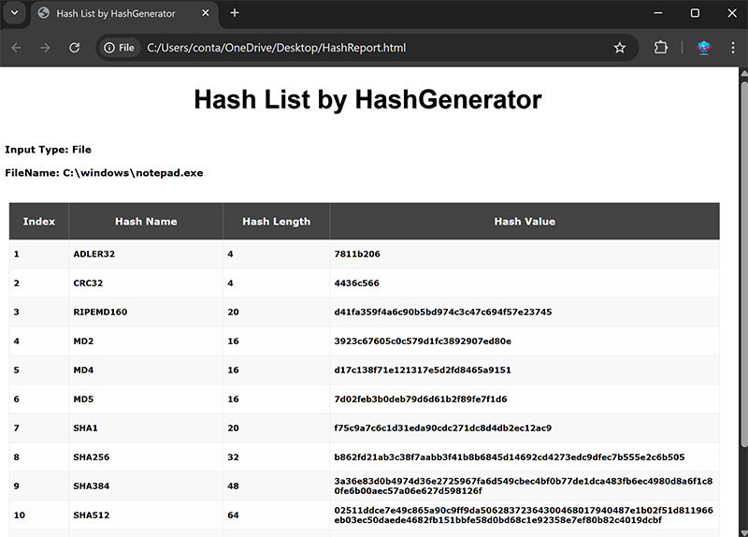Open a new tab with plus button

(x=235, y=13)
